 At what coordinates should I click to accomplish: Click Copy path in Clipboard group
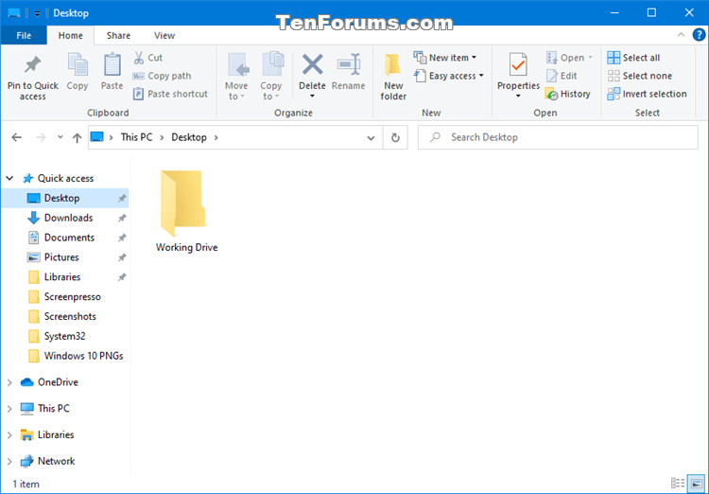(x=162, y=76)
